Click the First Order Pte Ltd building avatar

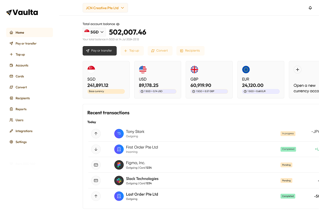click(x=119, y=149)
